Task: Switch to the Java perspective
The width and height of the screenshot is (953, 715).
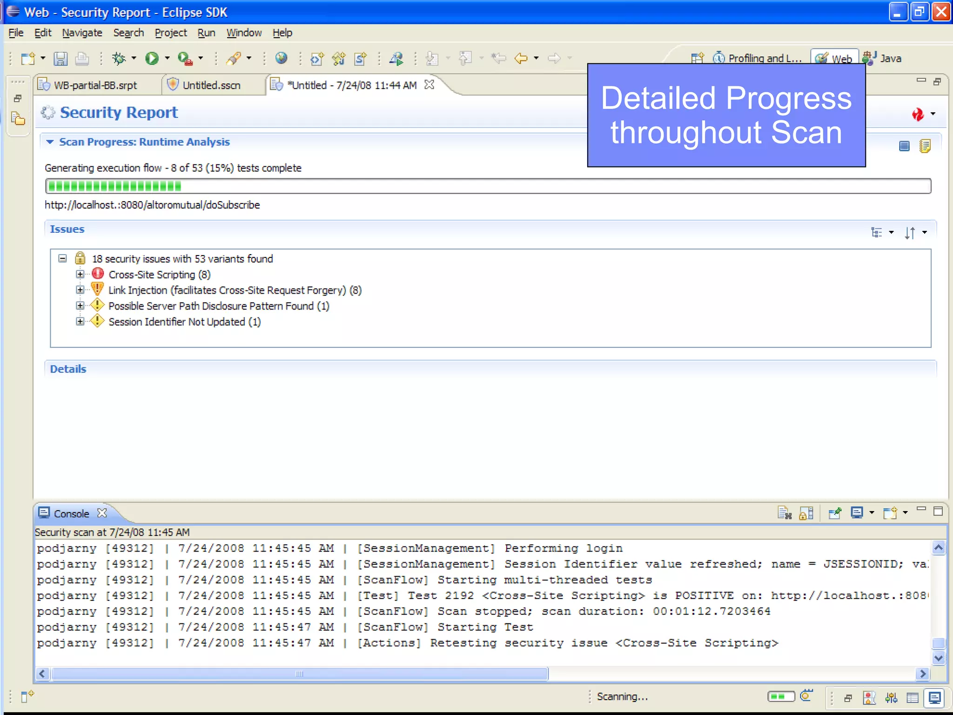Action: click(x=883, y=59)
